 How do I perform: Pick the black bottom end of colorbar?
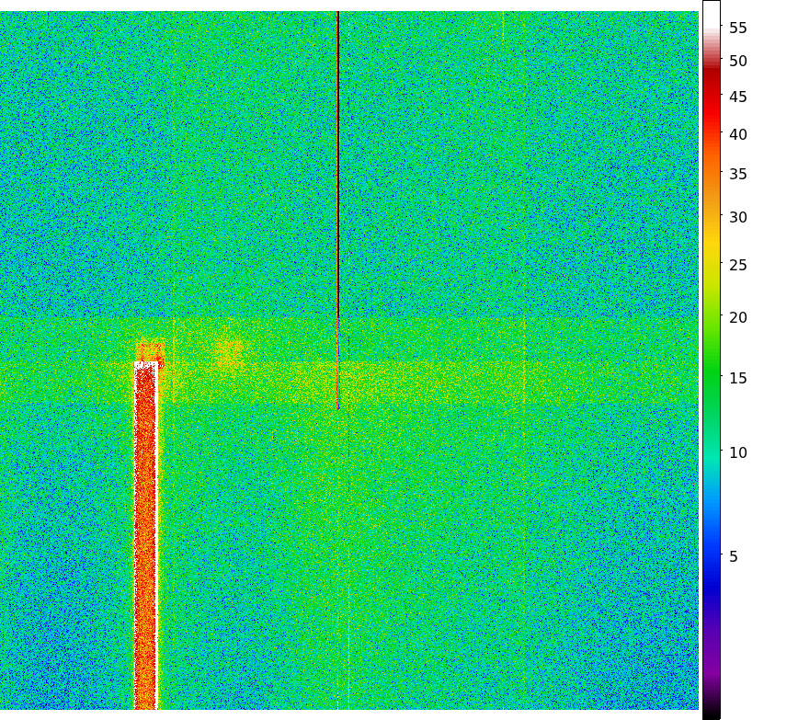(711, 712)
